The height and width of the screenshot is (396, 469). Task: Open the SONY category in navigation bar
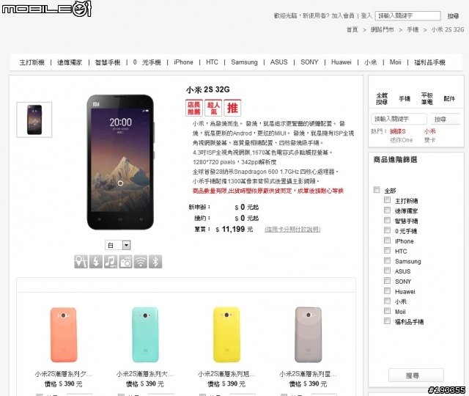(x=309, y=62)
